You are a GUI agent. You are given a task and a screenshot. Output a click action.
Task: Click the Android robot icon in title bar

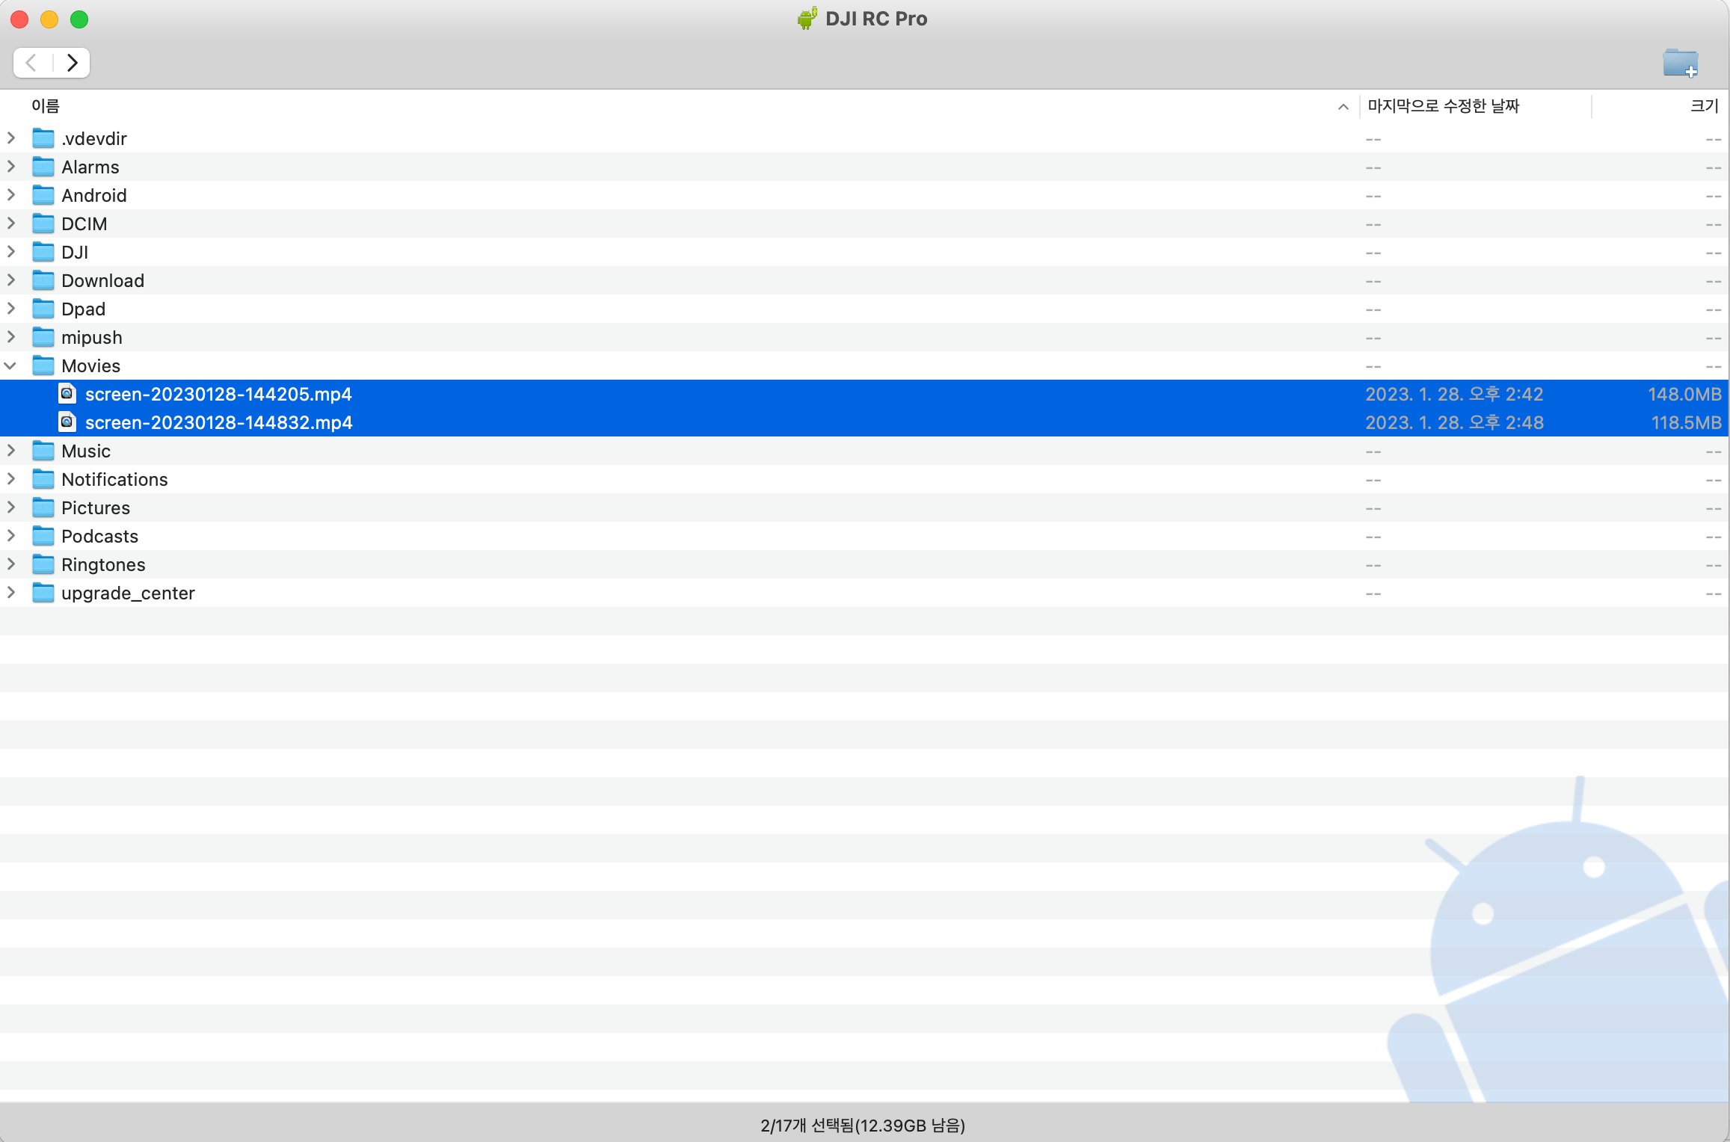click(807, 19)
